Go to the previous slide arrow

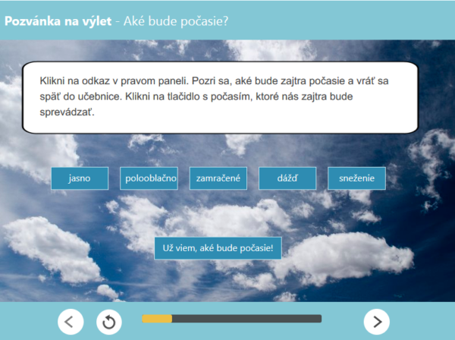point(71,322)
